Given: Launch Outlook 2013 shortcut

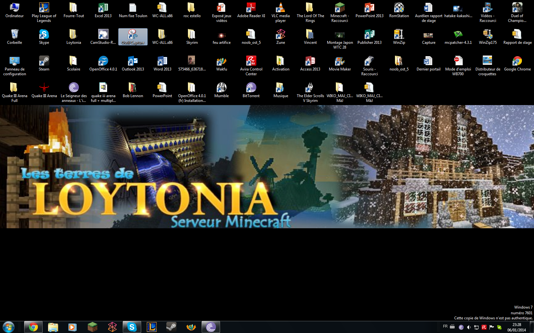Looking at the screenshot, I should point(133,63).
